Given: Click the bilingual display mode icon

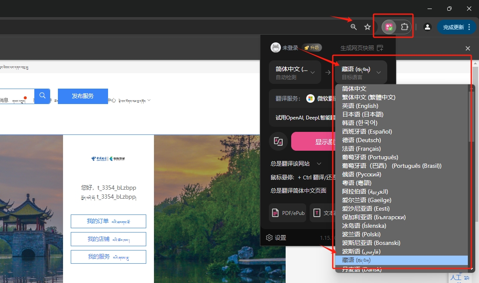Looking at the screenshot, I should (279, 142).
